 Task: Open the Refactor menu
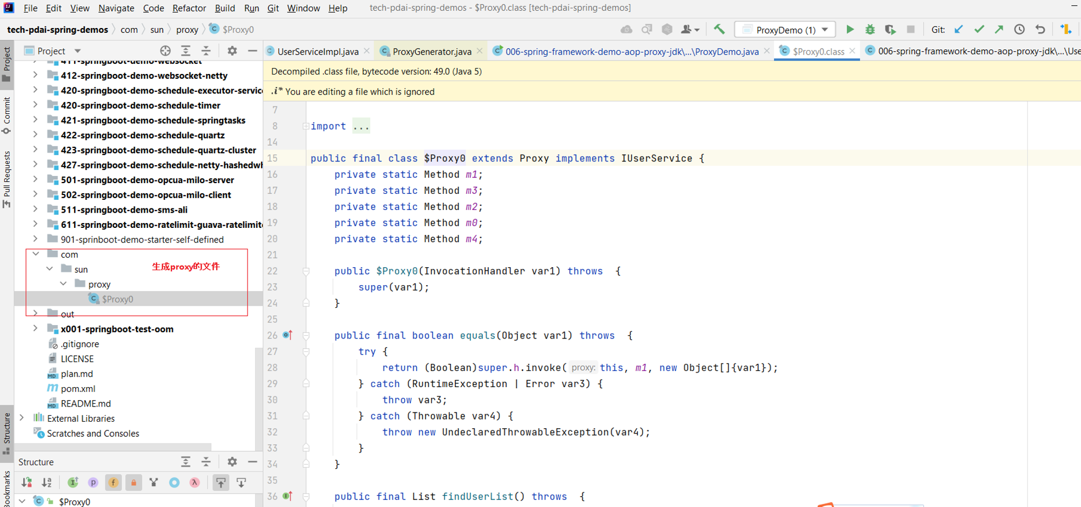tap(189, 8)
